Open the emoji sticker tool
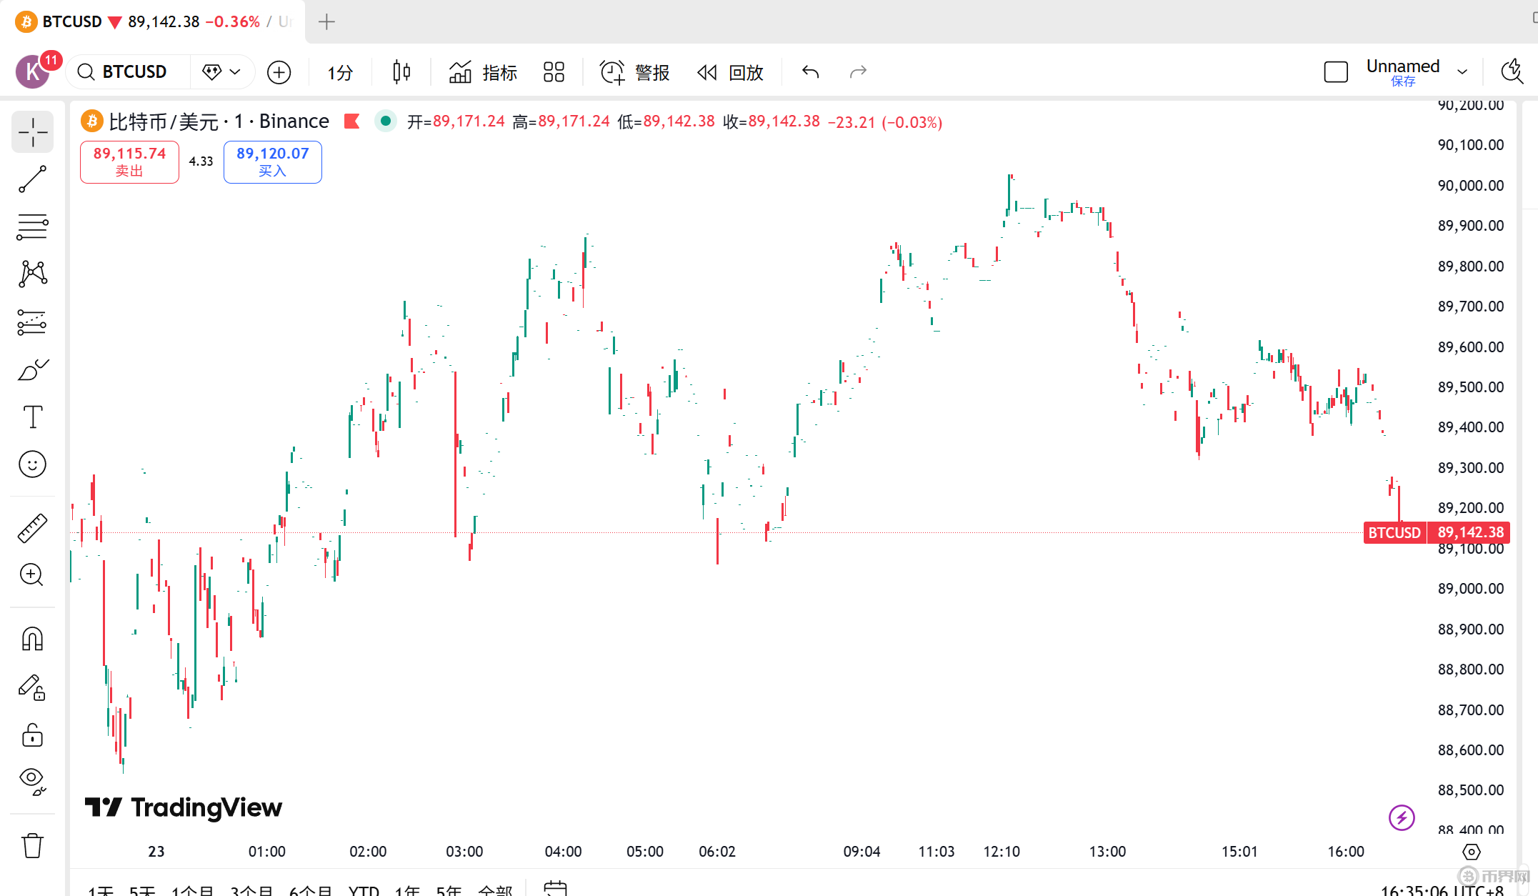1538x896 pixels. tap(32, 464)
